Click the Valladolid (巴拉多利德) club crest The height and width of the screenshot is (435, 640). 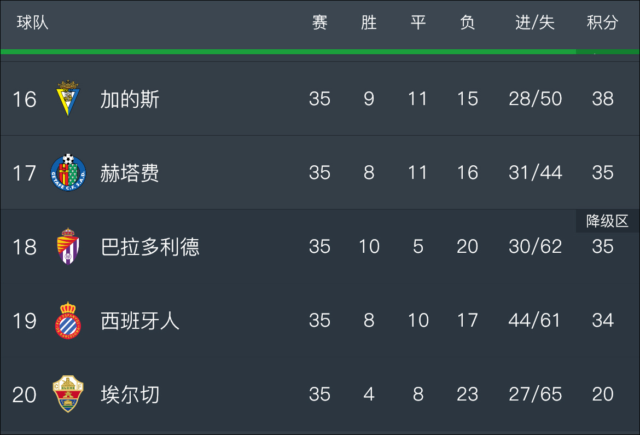(x=68, y=246)
